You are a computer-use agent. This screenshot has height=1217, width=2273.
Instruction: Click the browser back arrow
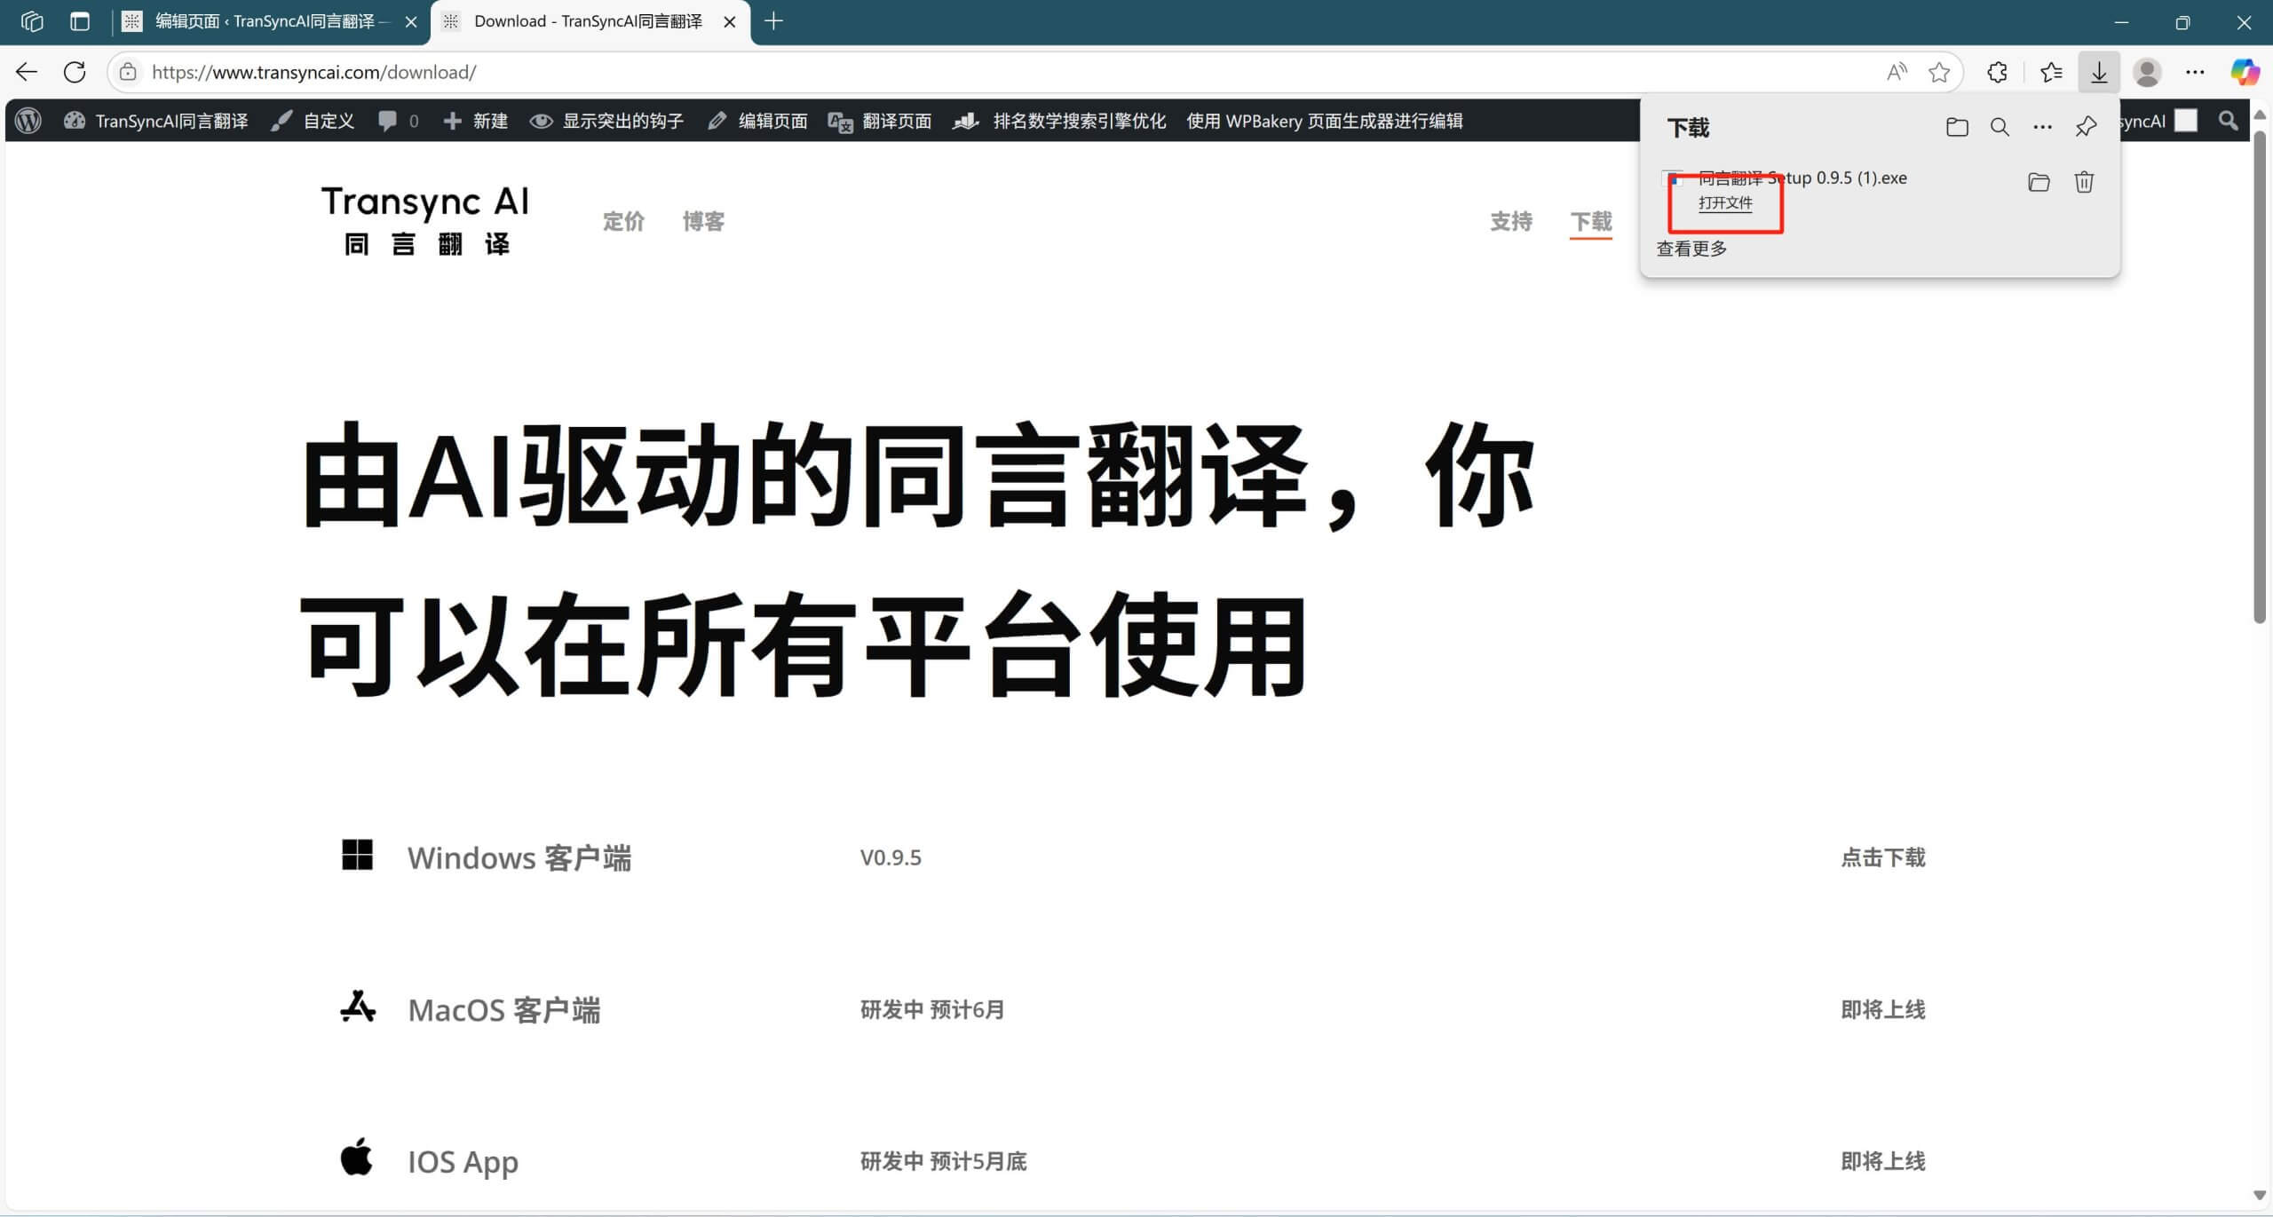point(27,72)
